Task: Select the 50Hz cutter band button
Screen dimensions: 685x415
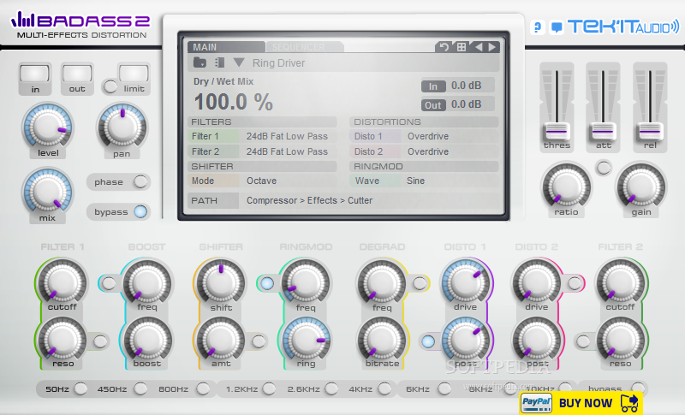Action: pyautogui.click(x=80, y=388)
